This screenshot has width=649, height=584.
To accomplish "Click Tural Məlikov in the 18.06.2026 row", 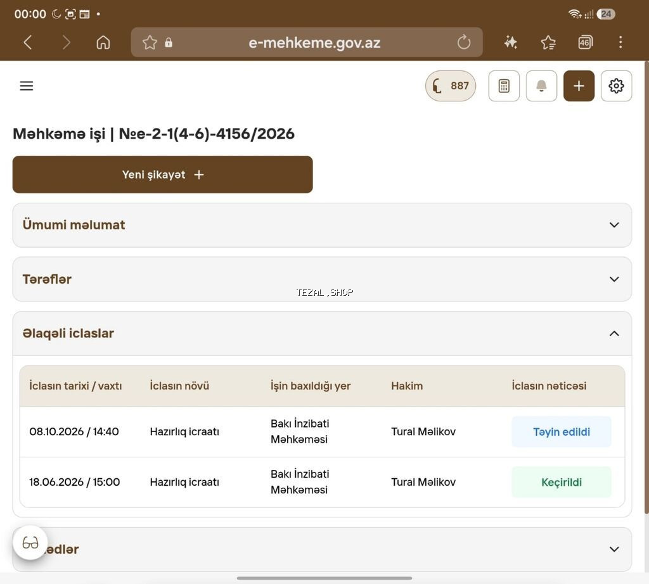I will point(423,482).
